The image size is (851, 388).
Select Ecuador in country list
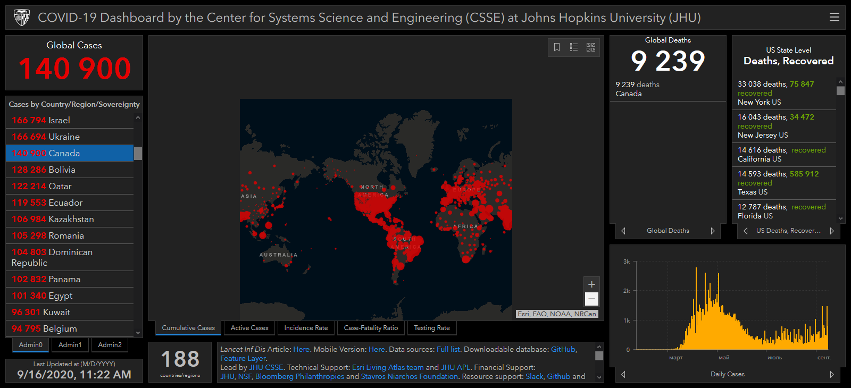(x=70, y=203)
